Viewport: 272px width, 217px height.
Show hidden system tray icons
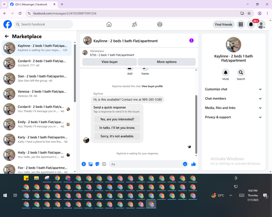click(x=231, y=195)
